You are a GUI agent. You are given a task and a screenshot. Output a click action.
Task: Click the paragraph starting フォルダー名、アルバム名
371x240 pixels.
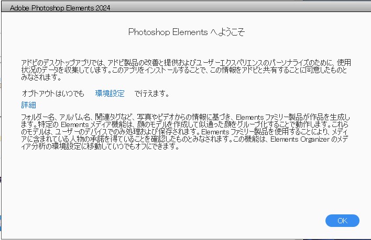pyautogui.click(x=185, y=132)
